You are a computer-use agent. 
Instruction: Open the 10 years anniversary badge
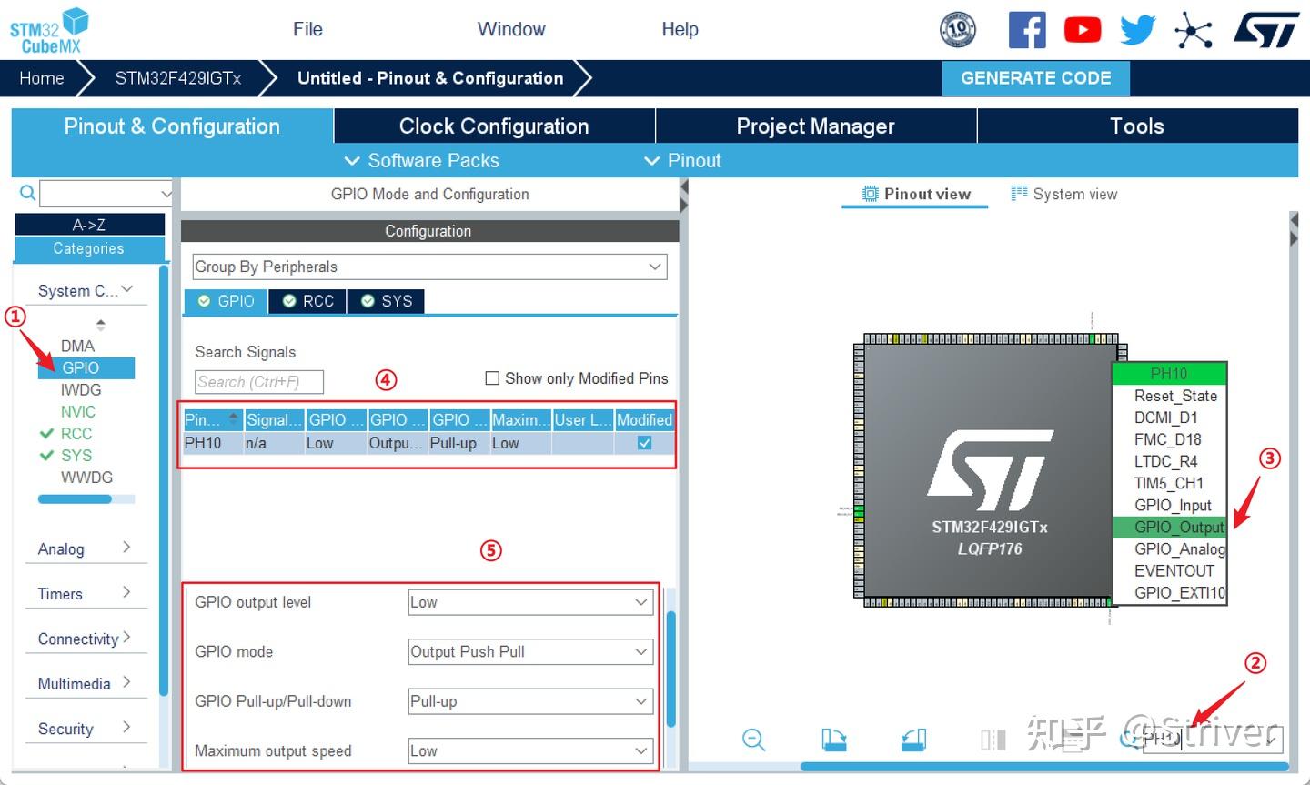[x=957, y=30]
